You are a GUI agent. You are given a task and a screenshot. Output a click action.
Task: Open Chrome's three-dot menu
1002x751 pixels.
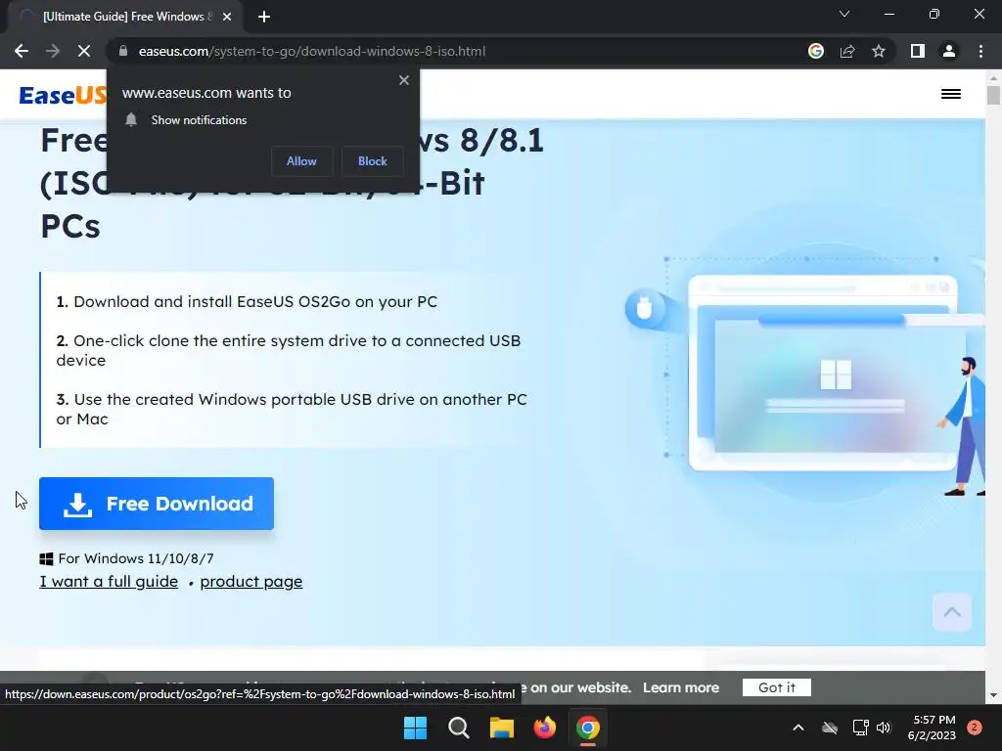pos(980,51)
